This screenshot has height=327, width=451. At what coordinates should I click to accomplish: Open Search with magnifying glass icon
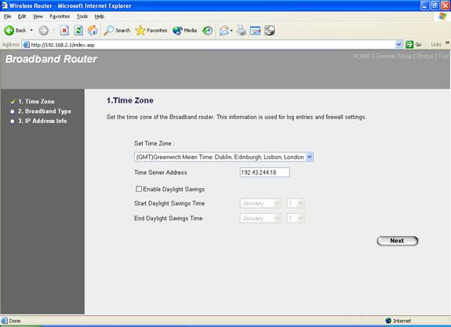pos(108,31)
